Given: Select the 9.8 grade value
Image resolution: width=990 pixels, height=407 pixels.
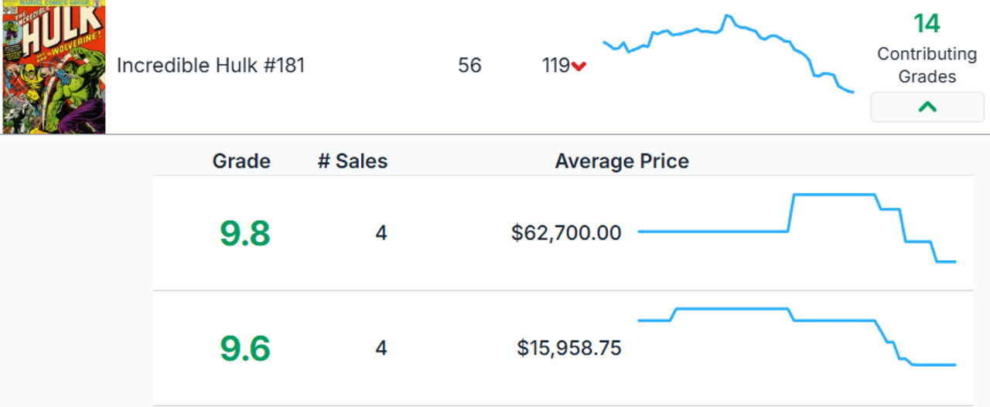Looking at the screenshot, I should 244,233.
